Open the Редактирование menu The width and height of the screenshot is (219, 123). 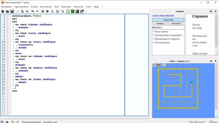[x=21, y=7]
